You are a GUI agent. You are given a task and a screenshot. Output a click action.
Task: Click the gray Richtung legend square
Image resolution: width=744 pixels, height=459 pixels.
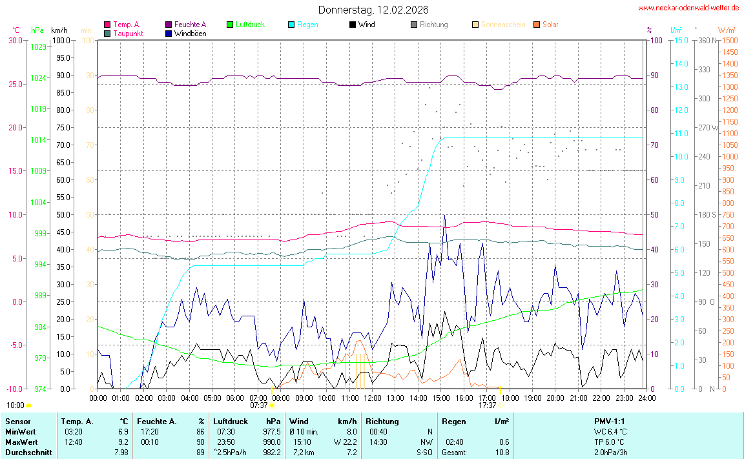pyautogui.click(x=414, y=25)
